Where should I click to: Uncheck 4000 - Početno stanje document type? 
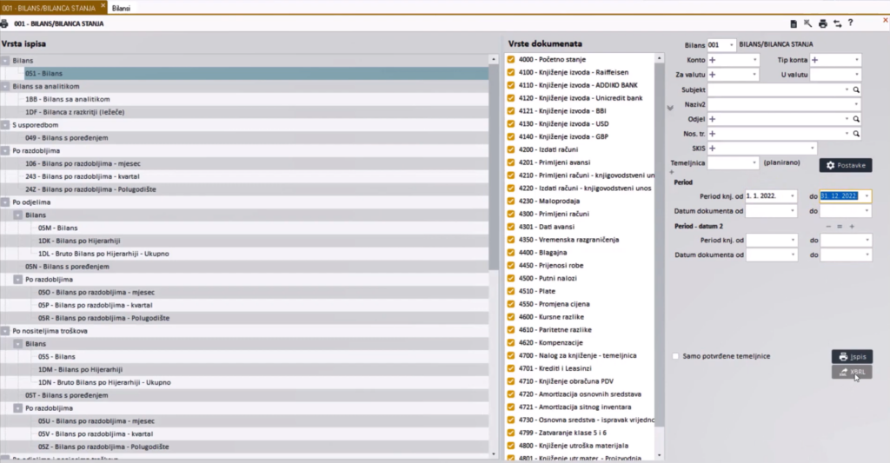pos(511,60)
